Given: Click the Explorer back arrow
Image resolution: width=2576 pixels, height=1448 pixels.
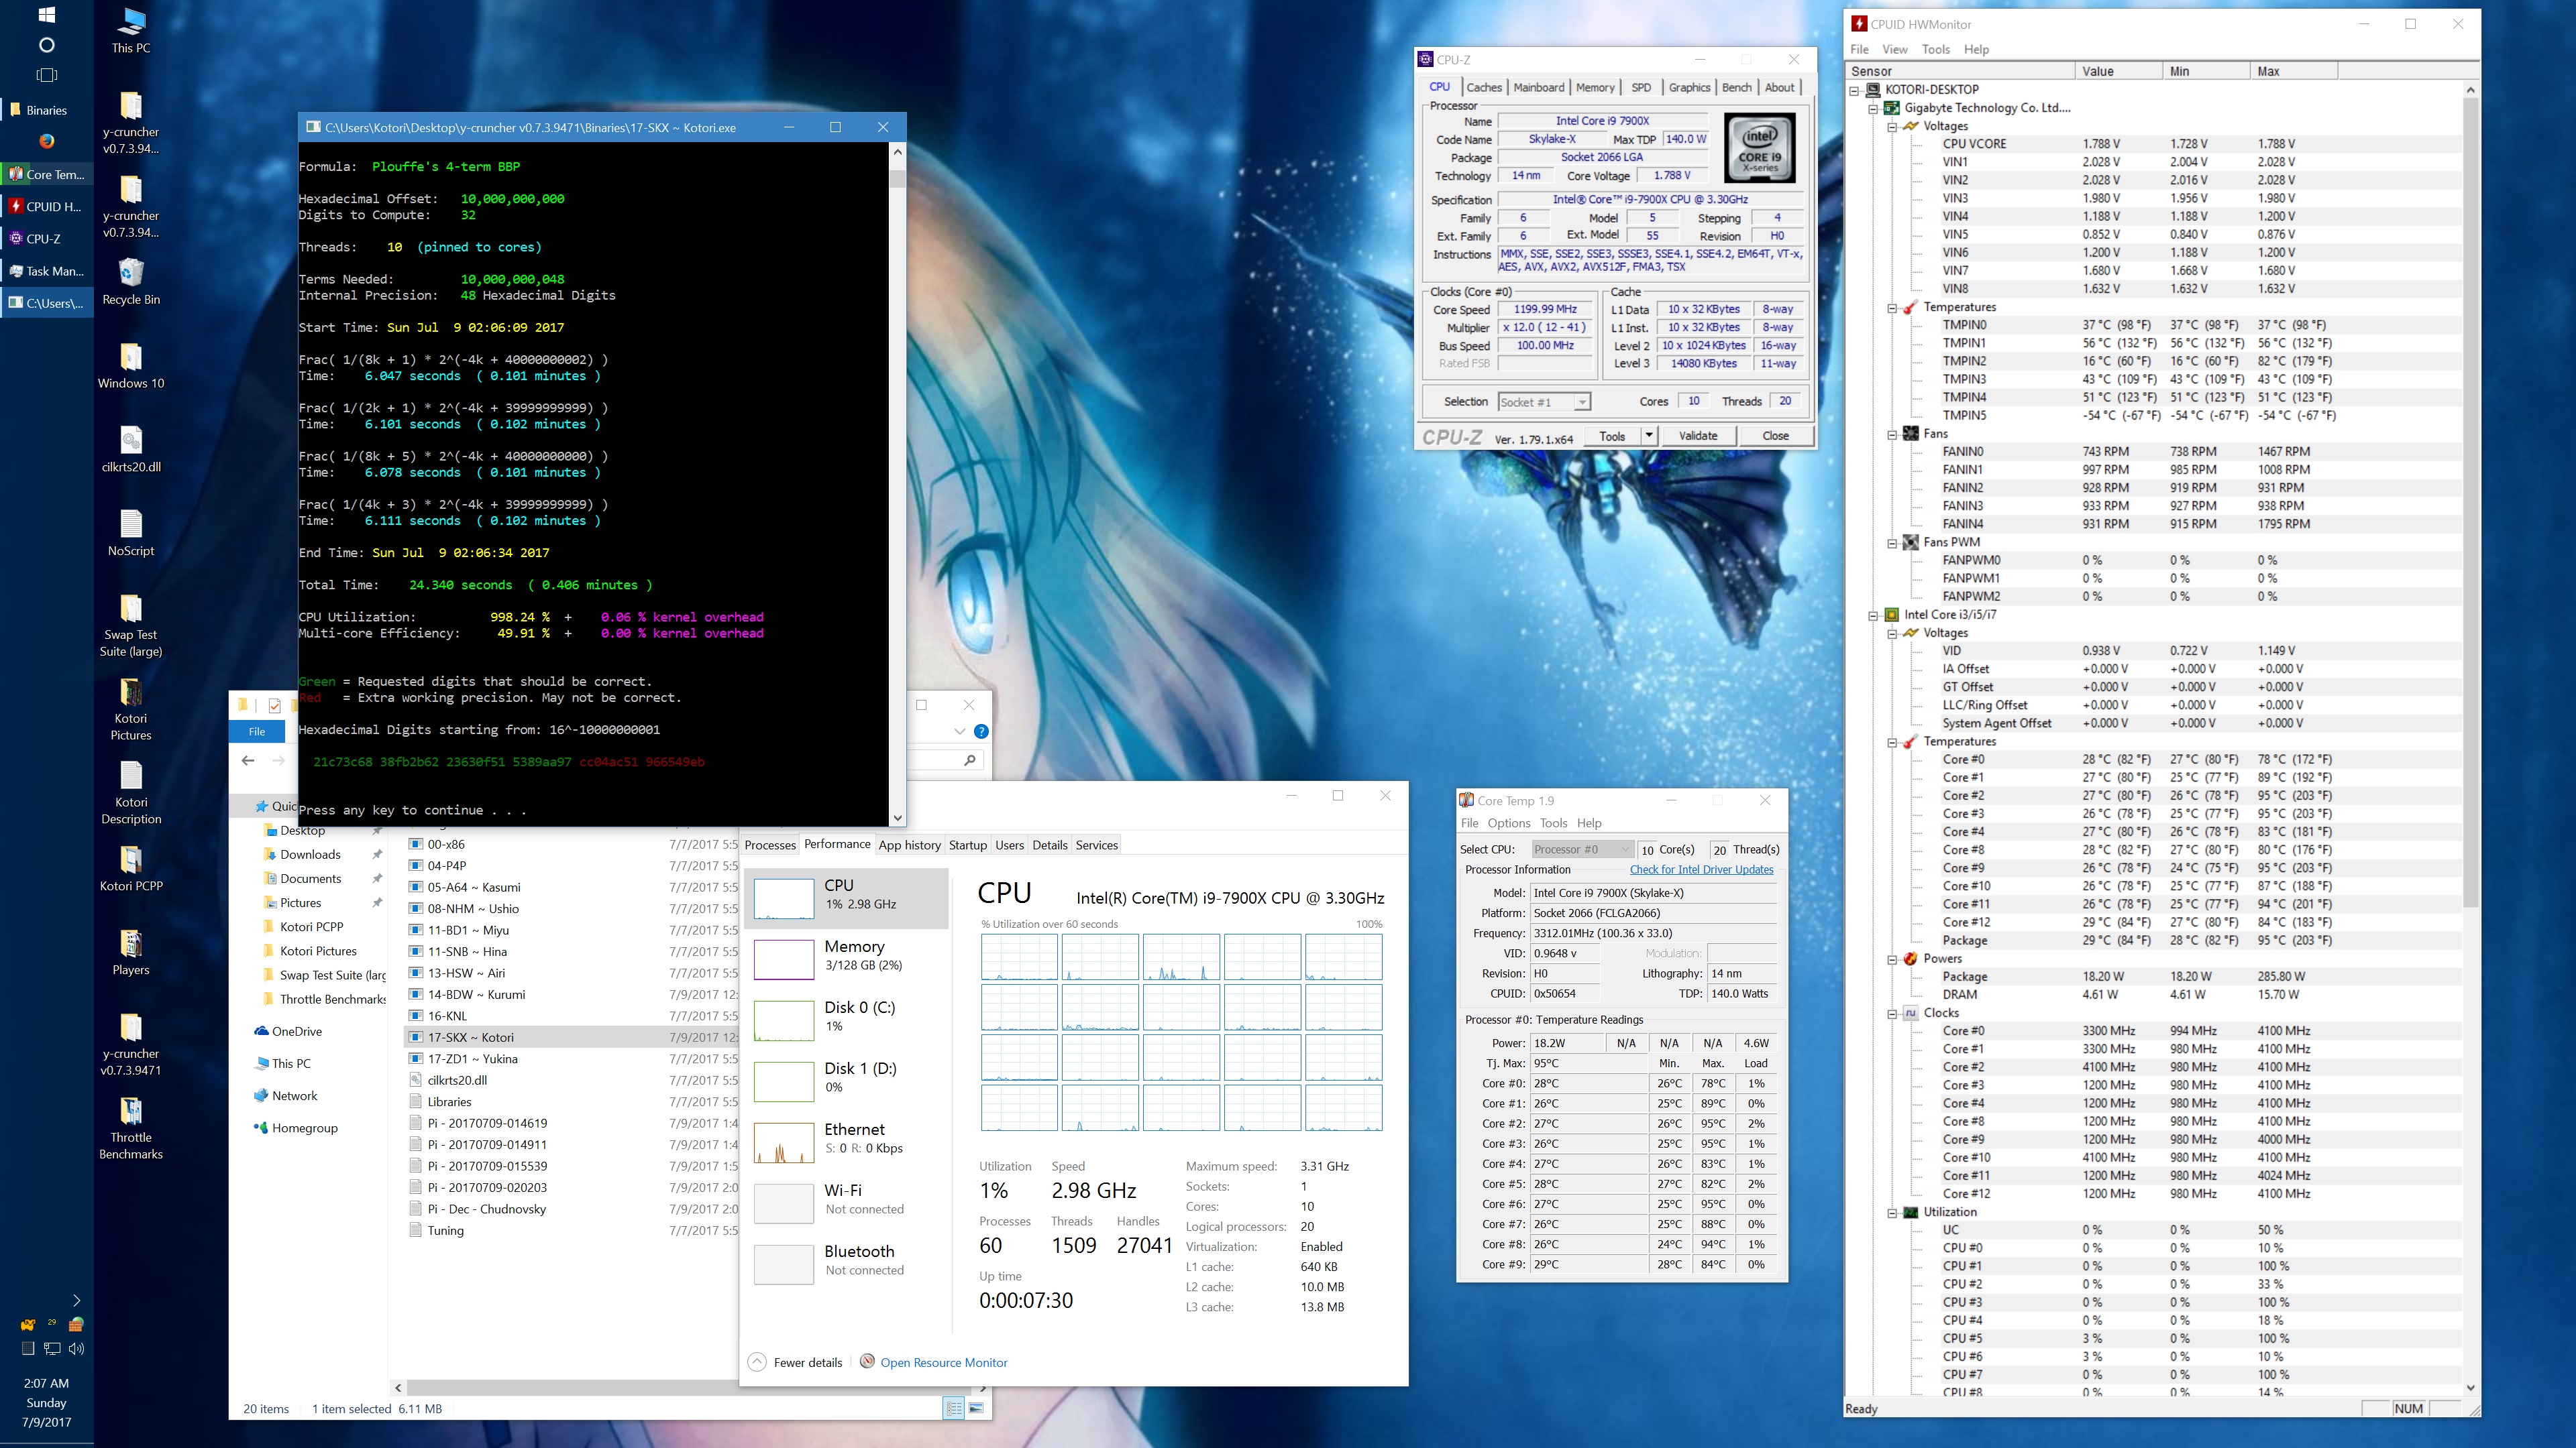Looking at the screenshot, I should point(248,760).
